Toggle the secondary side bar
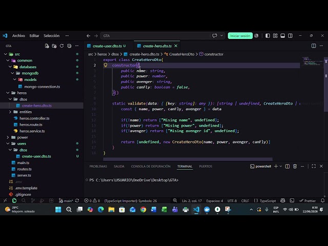 [x=290, y=36]
